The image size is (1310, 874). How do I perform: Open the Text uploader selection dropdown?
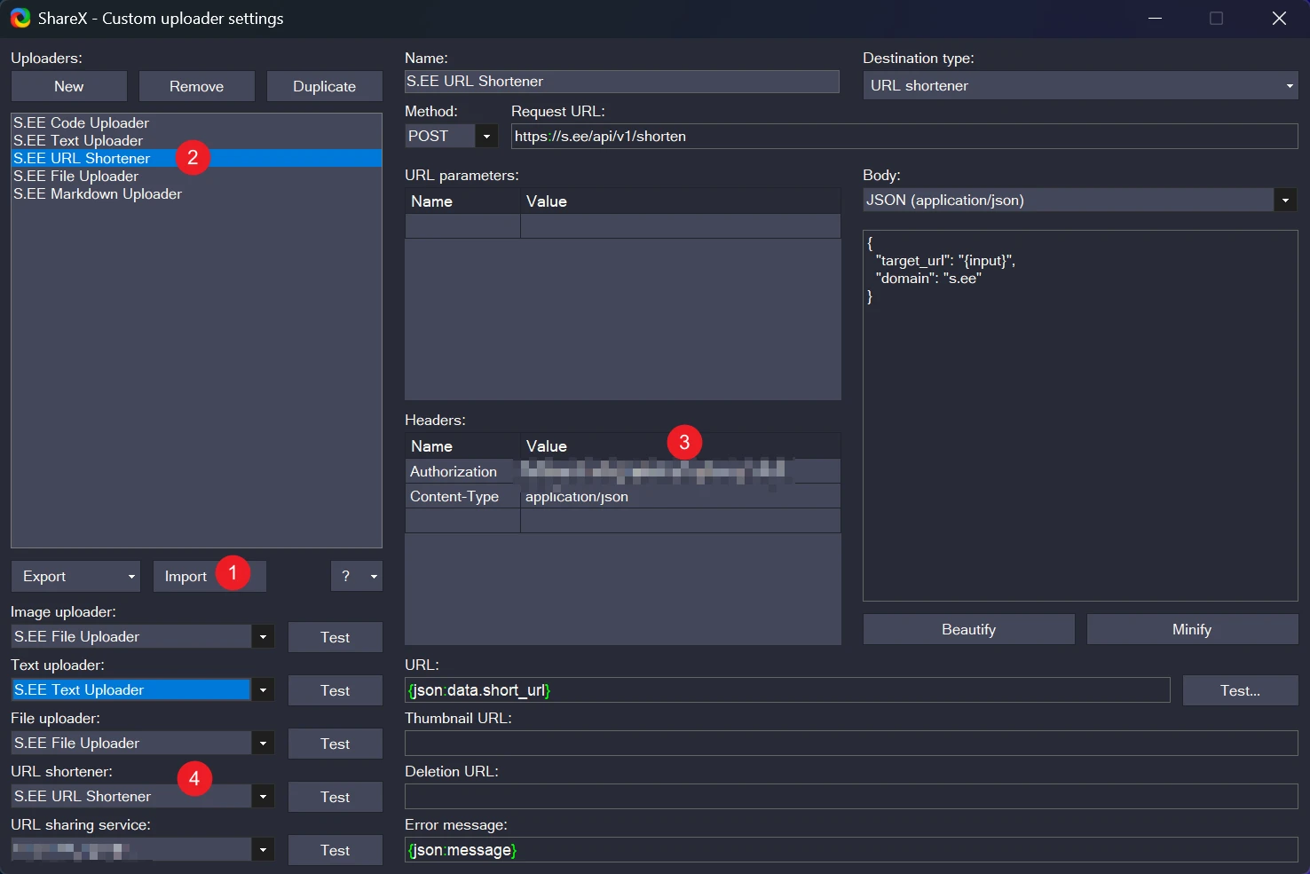[x=262, y=689]
